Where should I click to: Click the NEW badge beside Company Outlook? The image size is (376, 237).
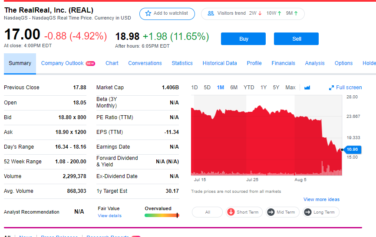90,63
